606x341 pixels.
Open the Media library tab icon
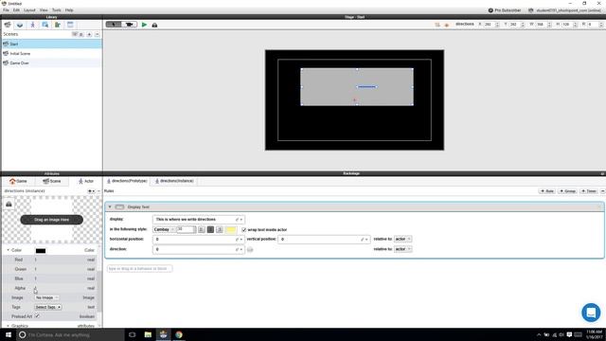point(45,25)
